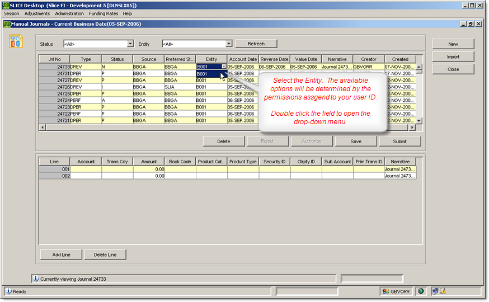The height and width of the screenshot is (302, 489).
Task: Click the Amount cell in line 001
Action: pyautogui.click(x=149, y=168)
